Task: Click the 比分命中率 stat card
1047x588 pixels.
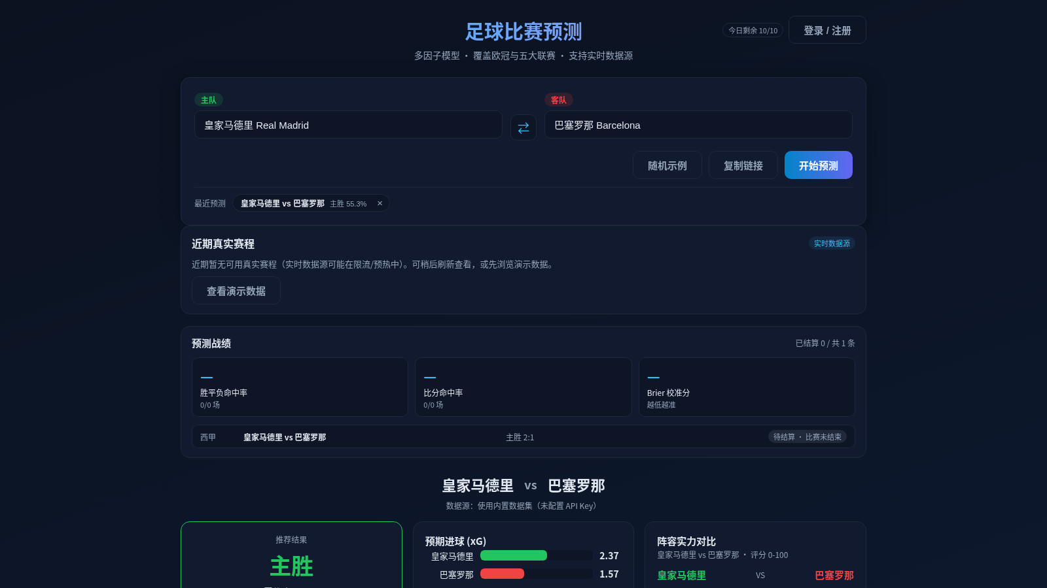Action: pyautogui.click(x=523, y=387)
